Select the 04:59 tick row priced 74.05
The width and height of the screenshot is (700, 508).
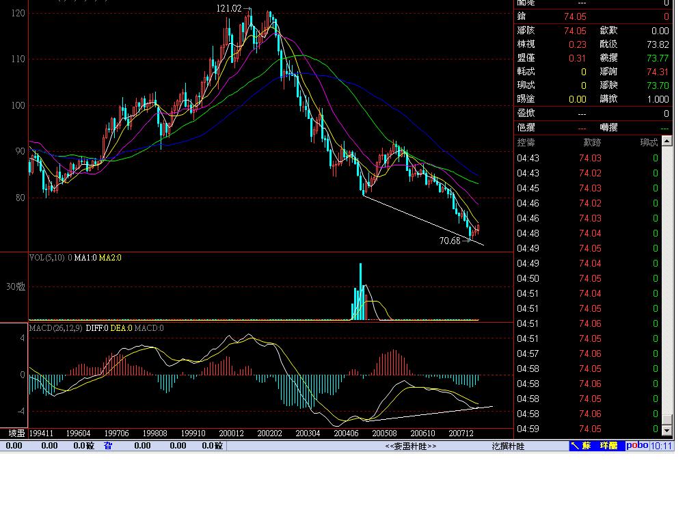point(587,429)
